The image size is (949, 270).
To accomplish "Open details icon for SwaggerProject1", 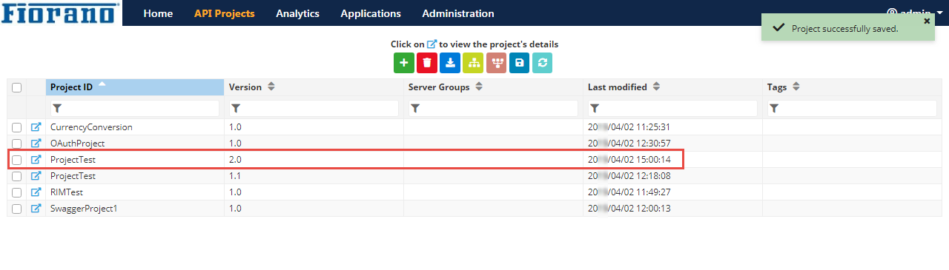I will (x=36, y=209).
